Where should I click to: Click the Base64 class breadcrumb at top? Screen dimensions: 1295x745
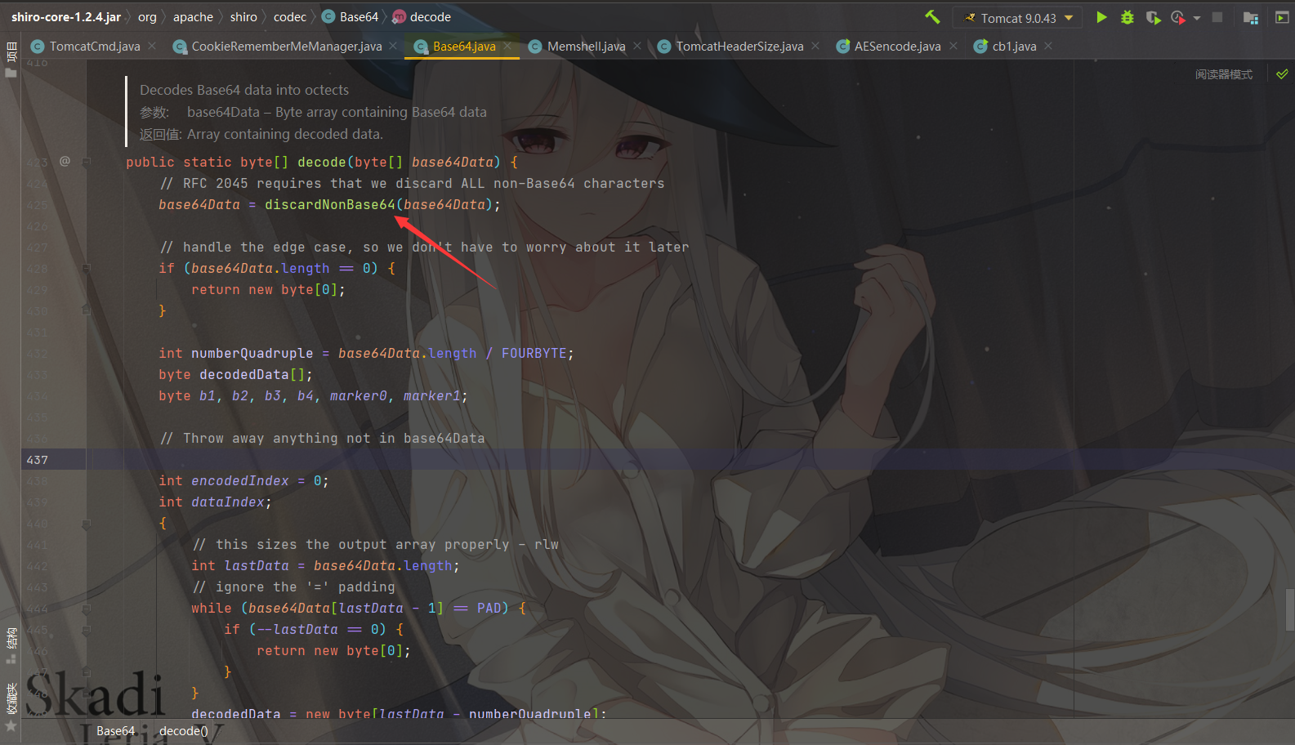tap(351, 17)
